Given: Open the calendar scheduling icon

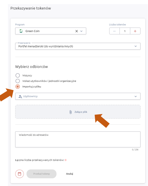Looking at the screenshot, I should 20,174.
